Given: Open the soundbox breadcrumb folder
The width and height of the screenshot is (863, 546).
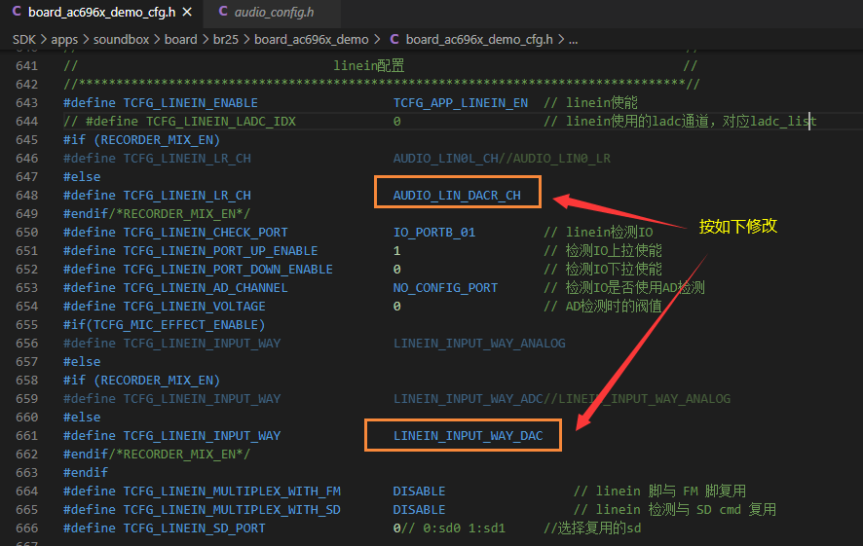Looking at the screenshot, I should (121, 40).
